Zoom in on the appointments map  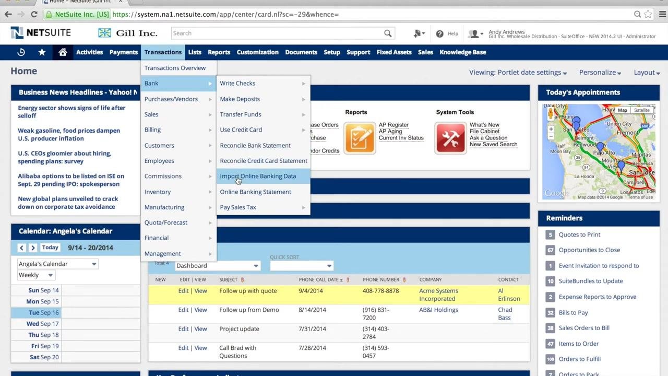(551, 129)
